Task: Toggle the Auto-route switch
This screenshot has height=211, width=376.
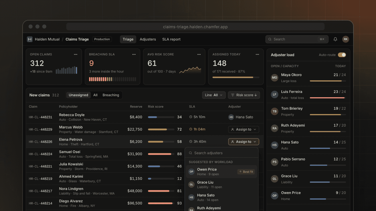Action: coord(342,55)
